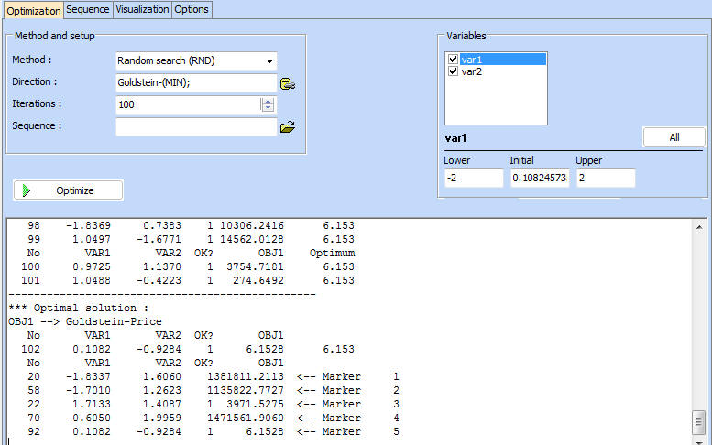This screenshot has height=445, width=712.
Task: Open the Visualization tab
Action: point(142,9)
